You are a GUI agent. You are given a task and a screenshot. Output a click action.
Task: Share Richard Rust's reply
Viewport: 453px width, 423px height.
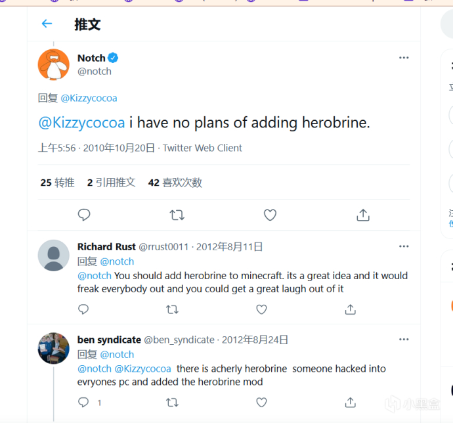[351, 309]
